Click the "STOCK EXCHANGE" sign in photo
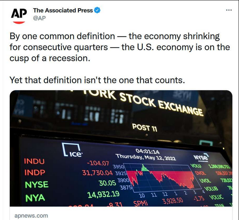 [x=161, y=103]
